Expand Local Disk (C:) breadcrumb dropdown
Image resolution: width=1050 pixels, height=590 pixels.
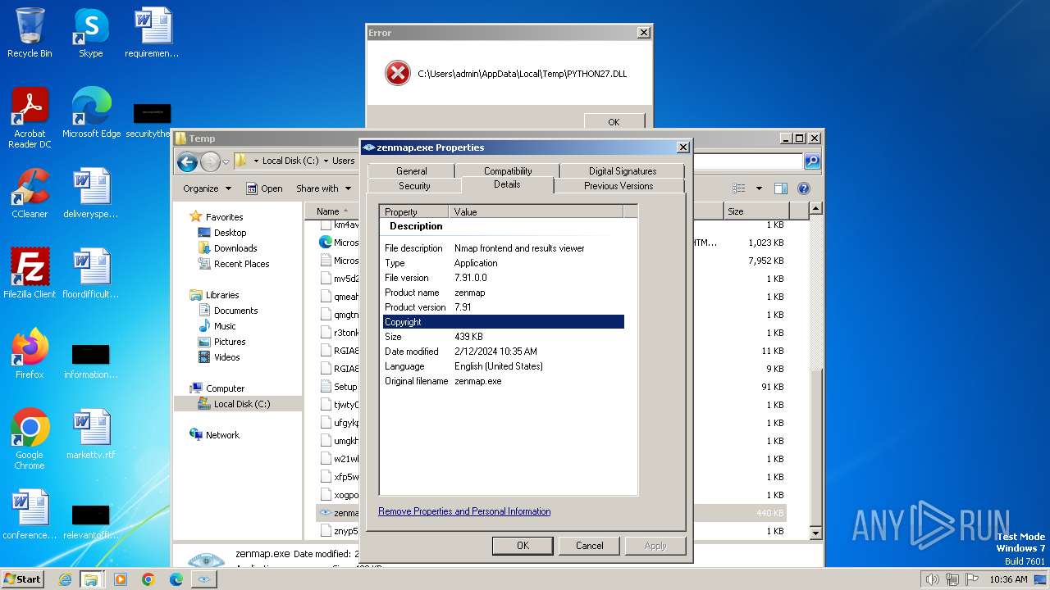pos(325,161)
